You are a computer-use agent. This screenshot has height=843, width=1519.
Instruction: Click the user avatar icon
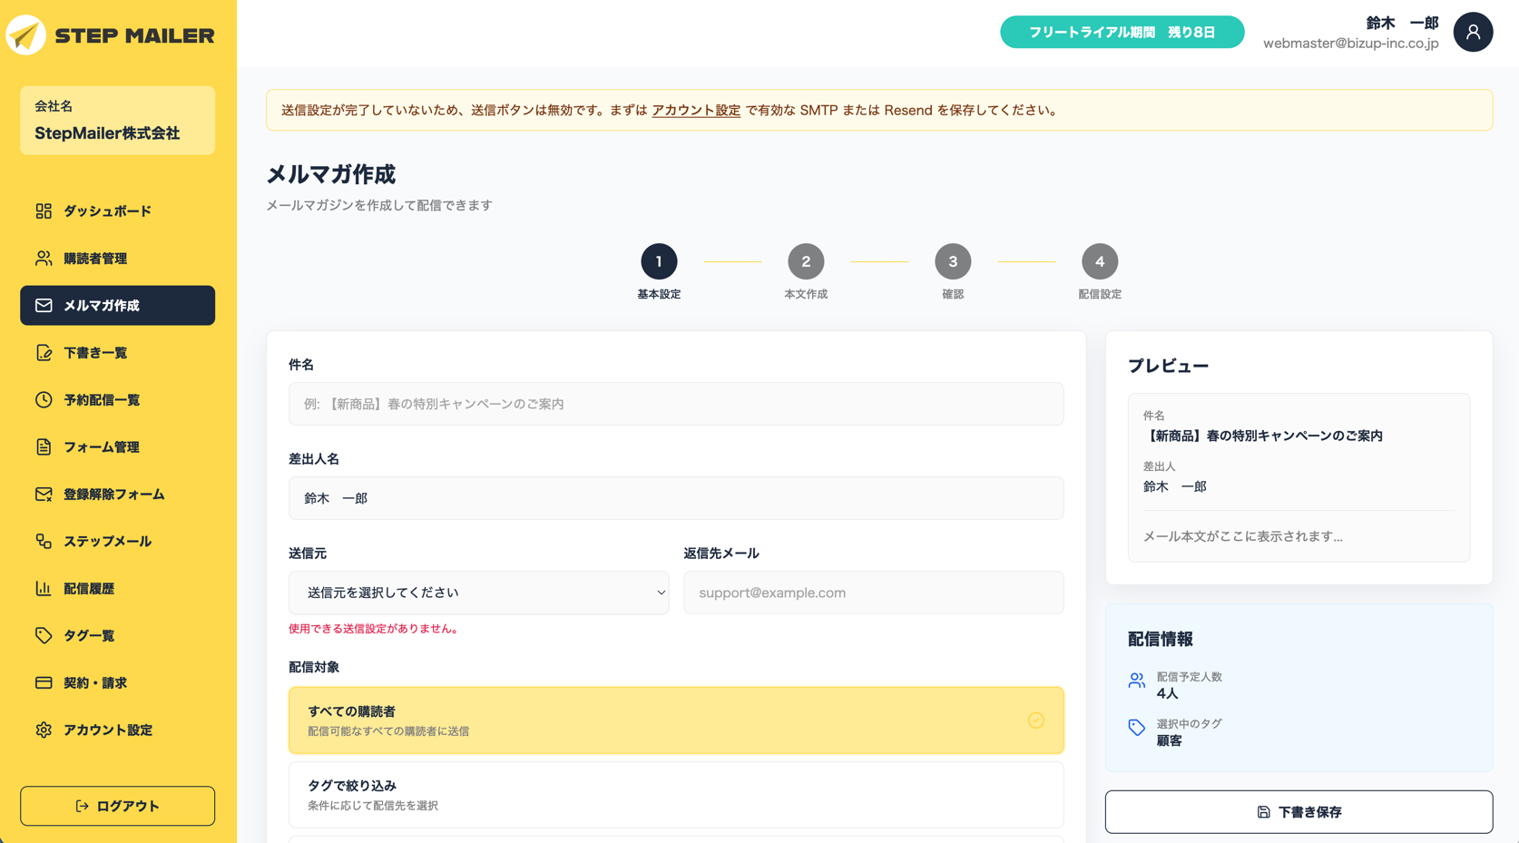1473,33
